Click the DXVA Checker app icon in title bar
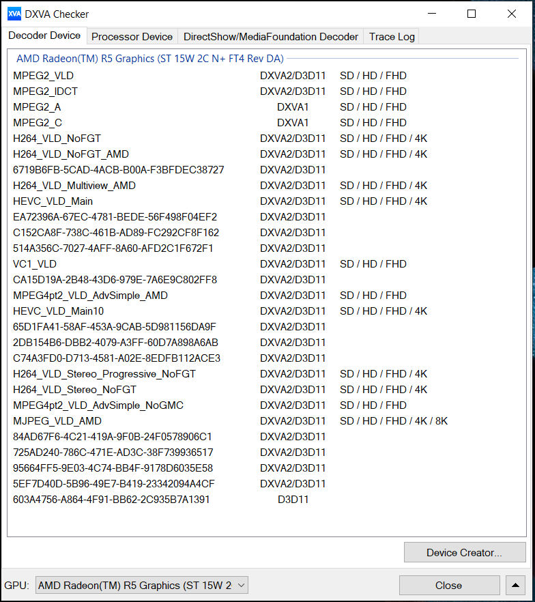This screenshot has height=602, width=535. (14, 14)
